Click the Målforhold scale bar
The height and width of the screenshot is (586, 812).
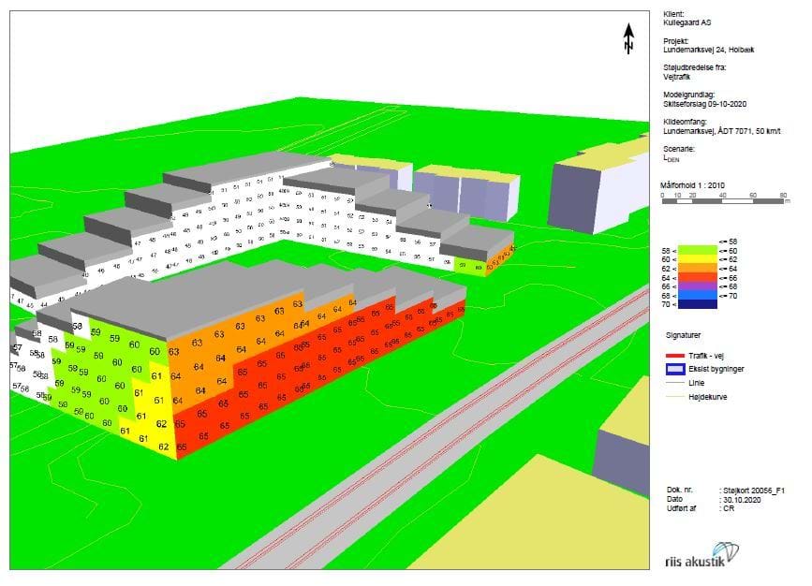tap(724, 202)
